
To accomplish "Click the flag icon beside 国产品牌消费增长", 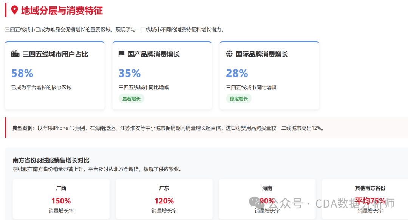I will (121, 54).
